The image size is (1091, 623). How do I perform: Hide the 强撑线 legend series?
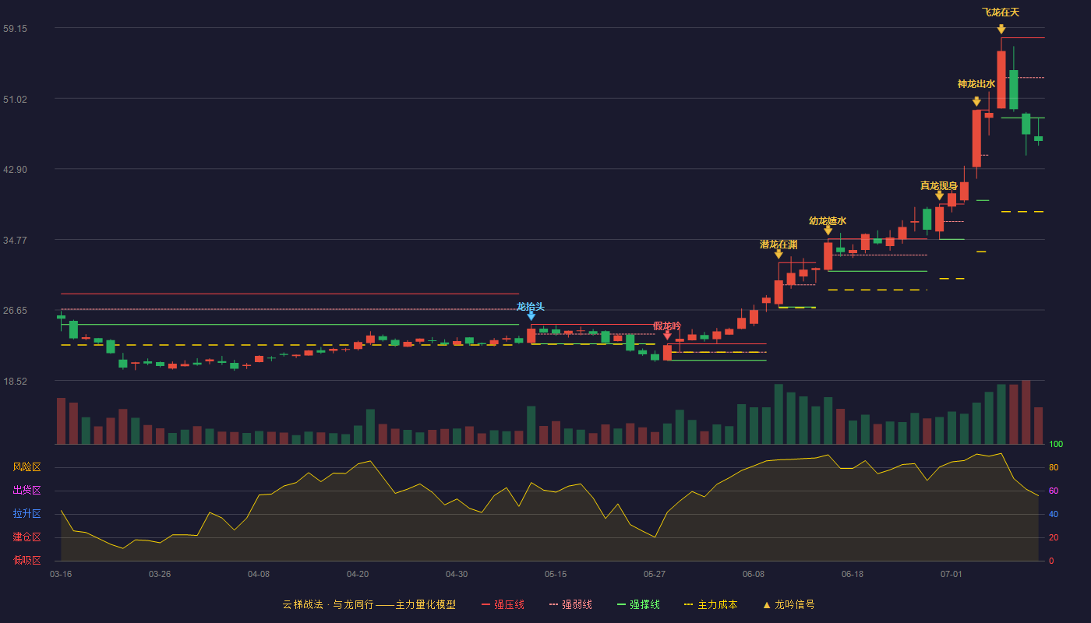[638, 604]
